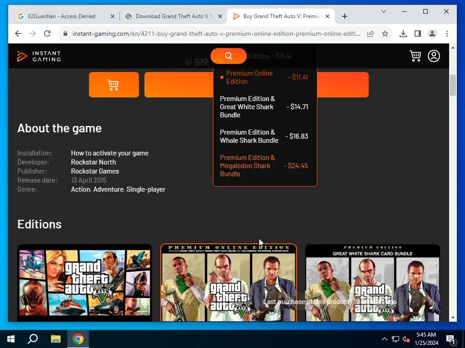Reload the current page

[x=47, y=34]
